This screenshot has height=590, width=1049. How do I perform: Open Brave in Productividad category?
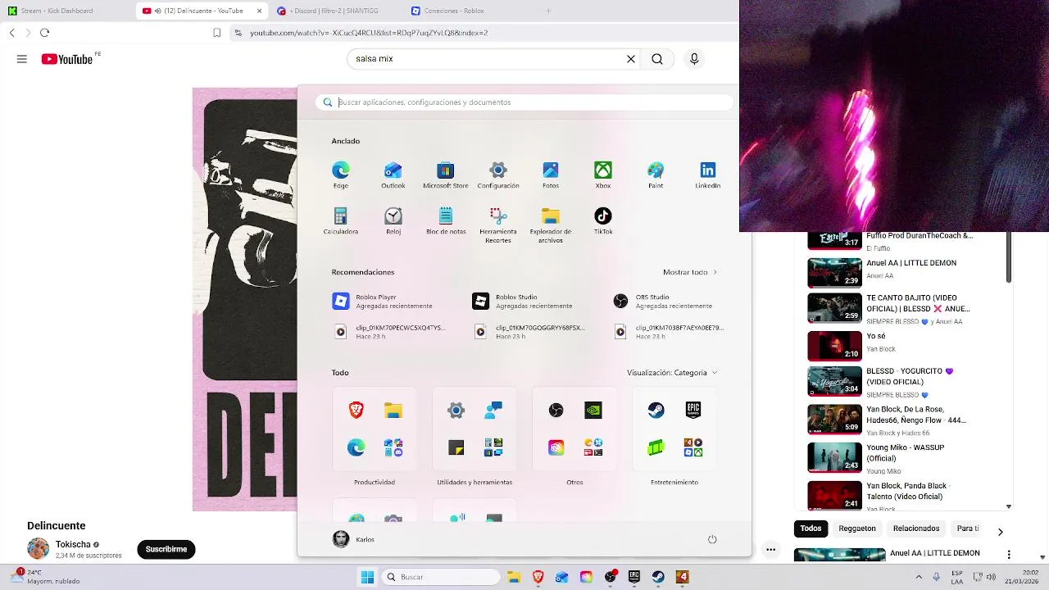tap(356, 411)
